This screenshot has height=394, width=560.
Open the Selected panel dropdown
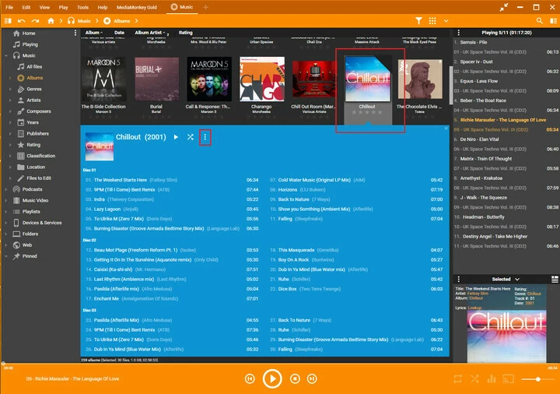(517, 279)
